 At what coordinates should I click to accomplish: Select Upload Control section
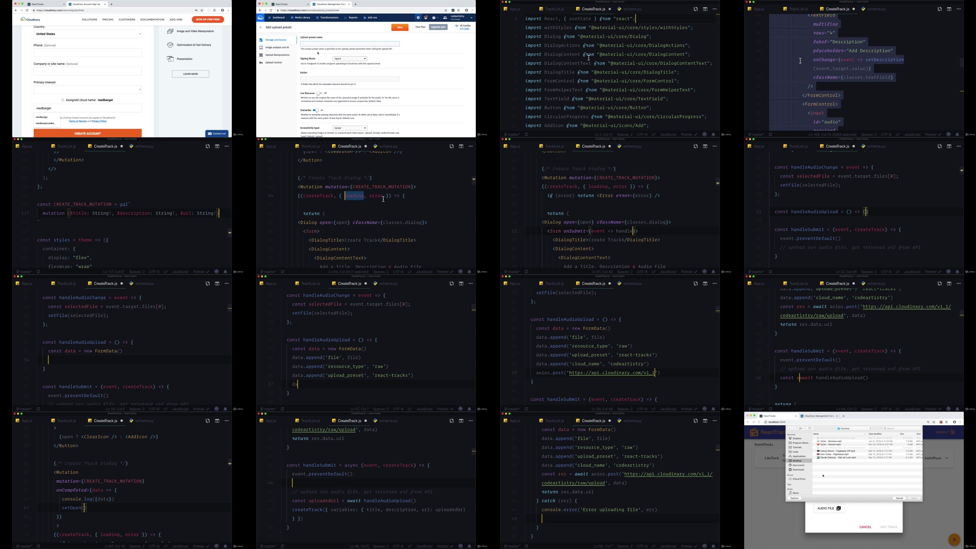(x=271, y=63)
